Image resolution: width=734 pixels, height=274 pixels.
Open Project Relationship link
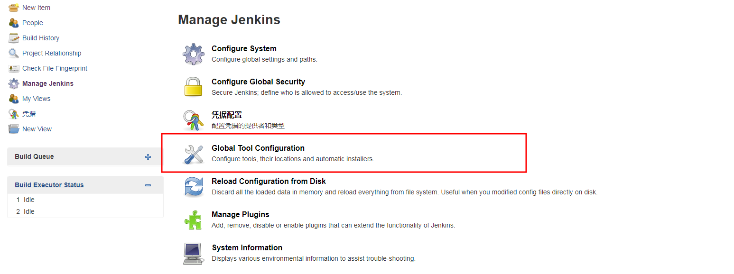pos(52,53)
